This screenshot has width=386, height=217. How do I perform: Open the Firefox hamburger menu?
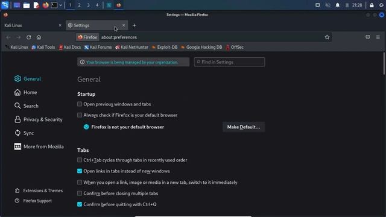click(378, 37)
